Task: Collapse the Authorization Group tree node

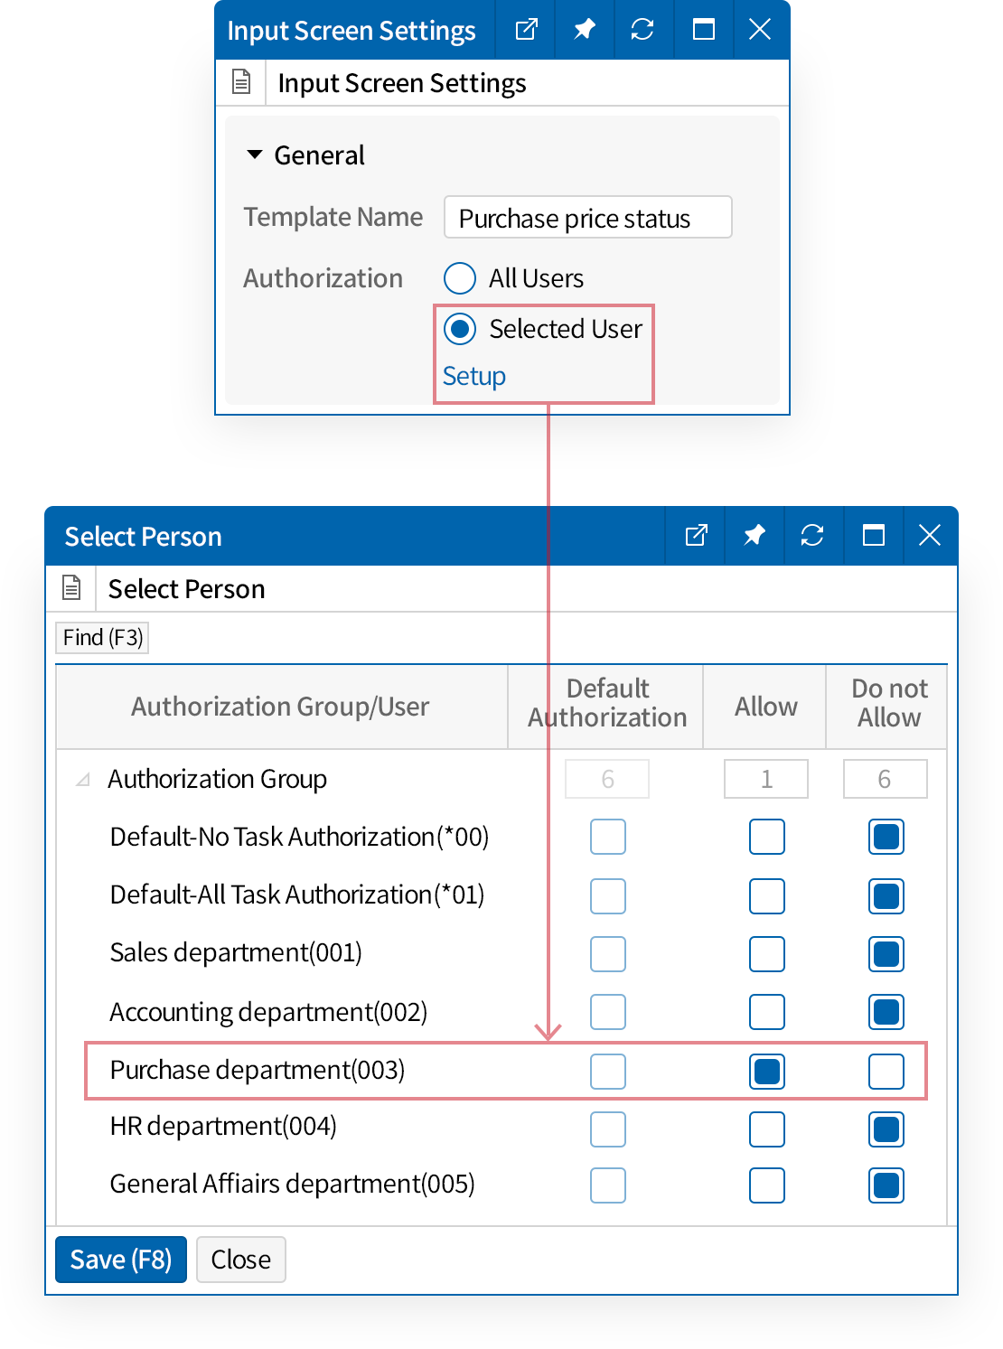Action: 83,779
